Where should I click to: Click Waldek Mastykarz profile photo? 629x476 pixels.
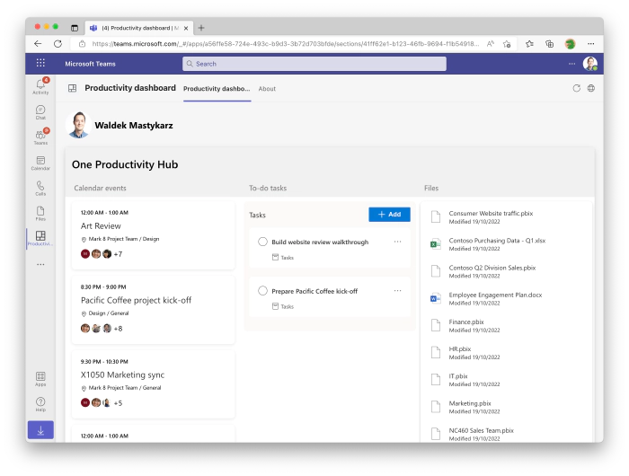click(79, 125)
